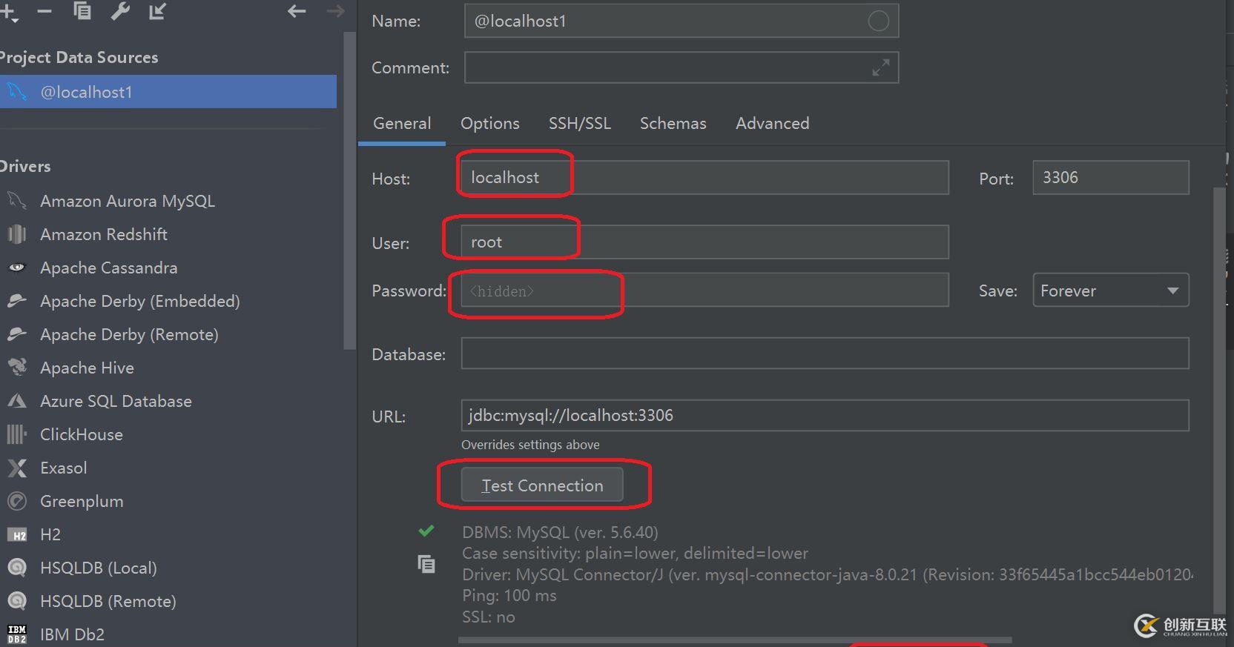Viewport: 1234px width, 647px height.
Task: Switch to Schemas tab
Action: tap(673, 123)
